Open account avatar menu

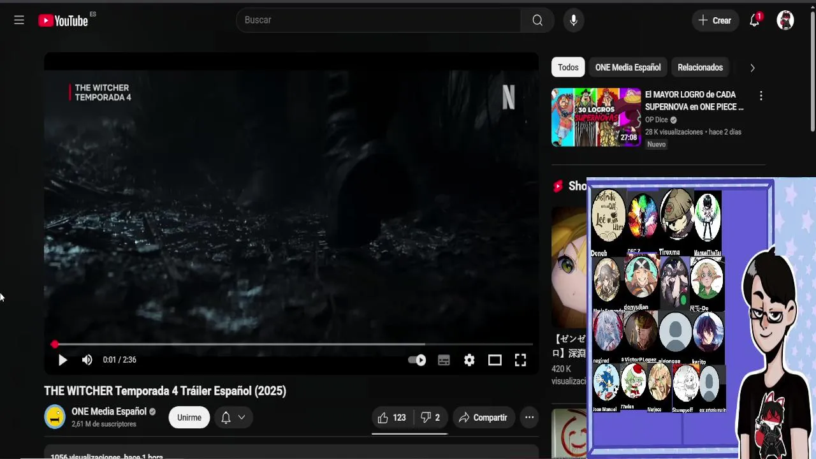click(x=785, y=20)
